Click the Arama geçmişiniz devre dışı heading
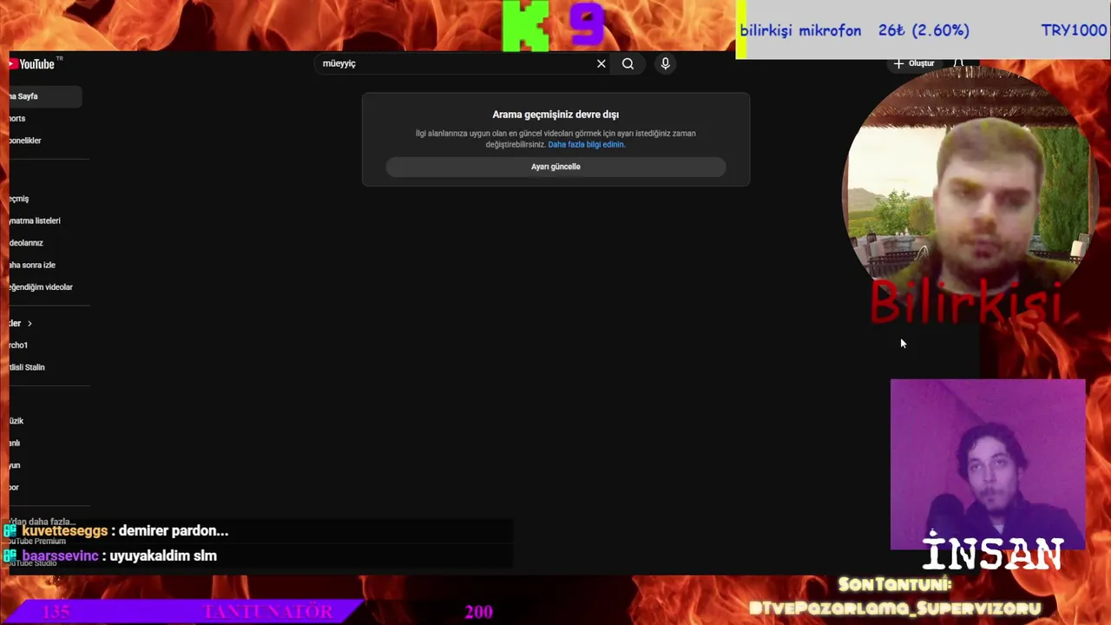This screenshot has width=1111, height=625. pyautogui.click(x=555, y=115)
